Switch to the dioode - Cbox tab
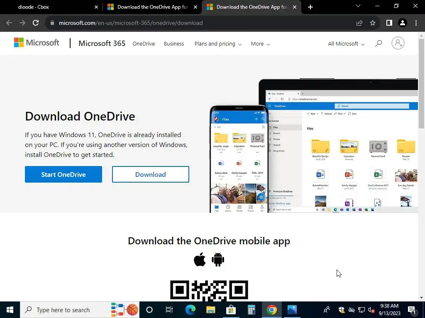425x318 pixels. pyautogui.click(x=51, y=7)
